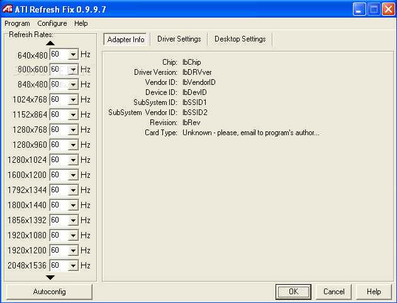Click the lbDevID value text

click(x=194, y=92)
